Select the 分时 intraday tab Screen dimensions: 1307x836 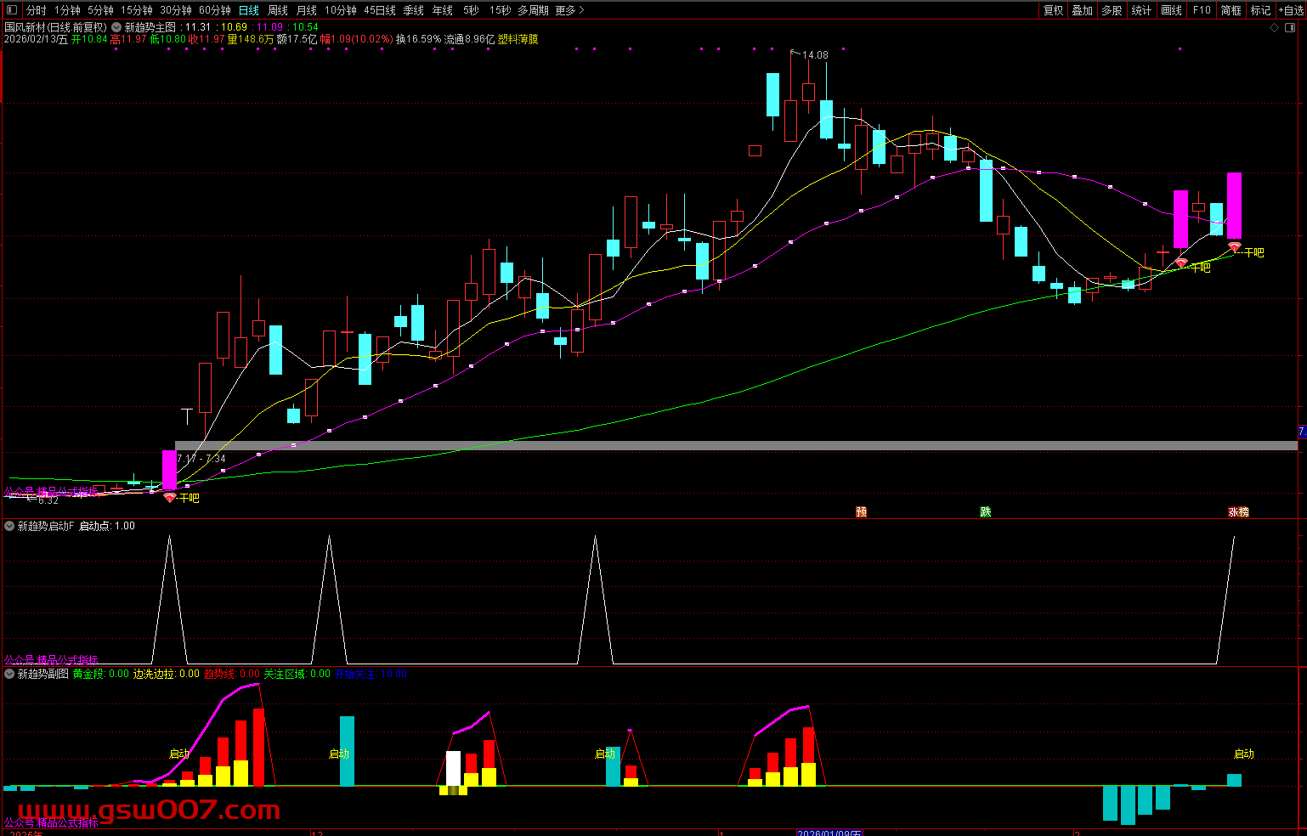tap(37, 10)
